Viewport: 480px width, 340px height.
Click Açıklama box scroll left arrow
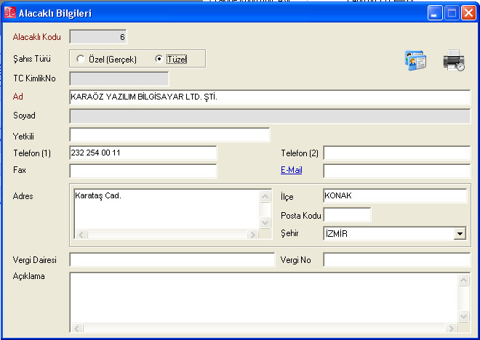(77, 328)
